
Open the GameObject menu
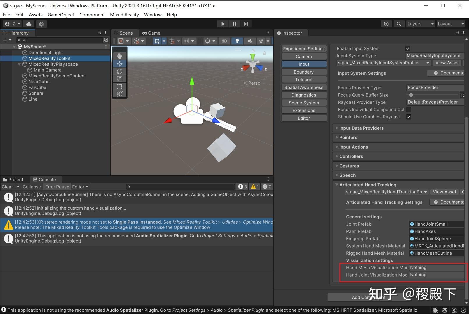point(61,15)
